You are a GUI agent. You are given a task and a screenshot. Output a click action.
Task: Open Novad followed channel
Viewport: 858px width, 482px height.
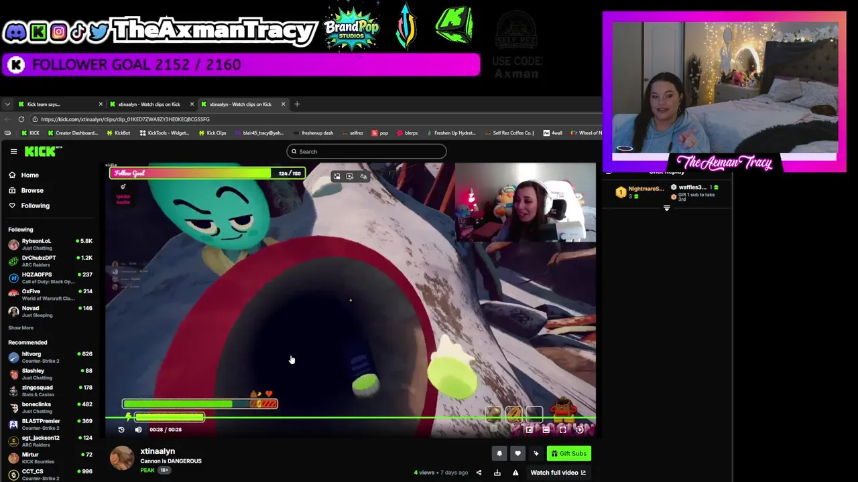pos(50,311)
